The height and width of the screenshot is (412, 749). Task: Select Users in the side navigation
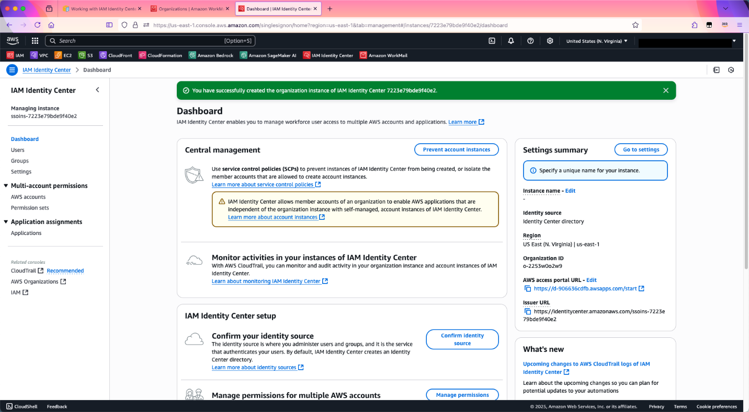[18, 150]
